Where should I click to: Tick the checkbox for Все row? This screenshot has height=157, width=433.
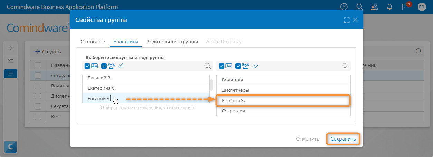coord(38,116)
